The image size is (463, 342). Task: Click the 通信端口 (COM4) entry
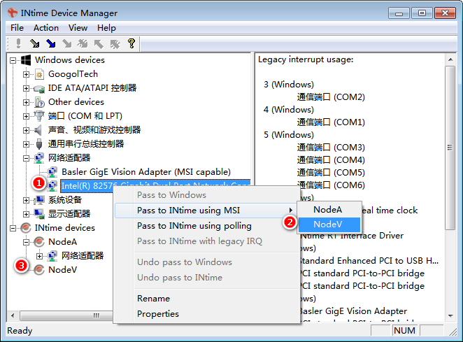point(331,160)
